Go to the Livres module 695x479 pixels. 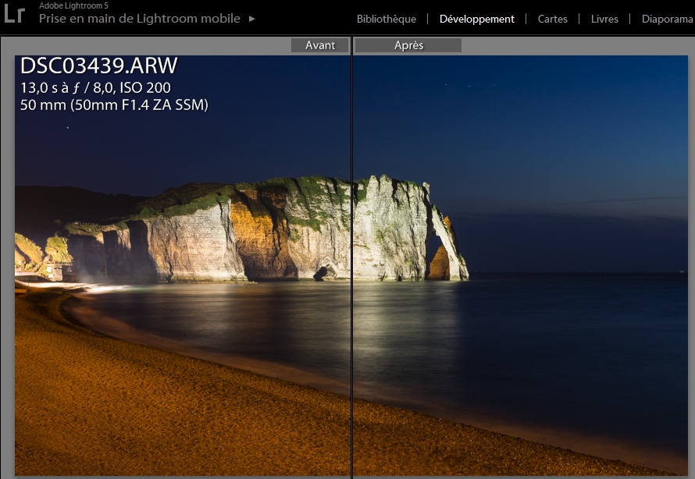604,19
